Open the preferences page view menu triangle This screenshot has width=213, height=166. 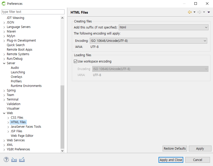(209, 12)
